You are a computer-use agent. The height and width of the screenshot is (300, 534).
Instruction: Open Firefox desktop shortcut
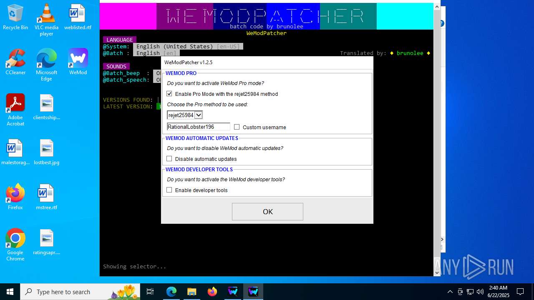(x=15, y=197)
